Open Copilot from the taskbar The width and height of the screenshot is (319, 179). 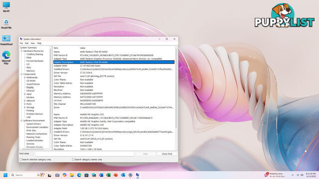[x=64, y=175]
